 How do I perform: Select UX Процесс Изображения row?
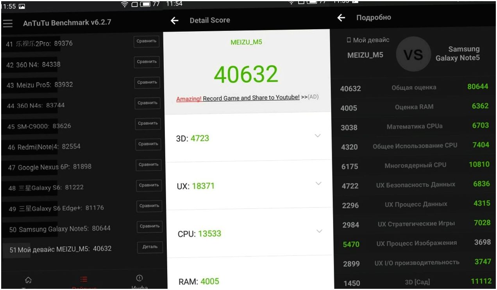pos(416,243)
